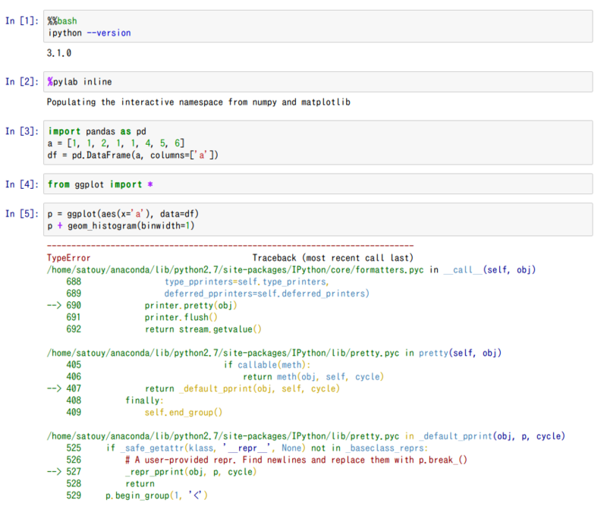Viewport: 607px width, 506px height.
Task: Click the line 'p = ggplot(aes(x='a'), data=df)'
Action: coord(123,214)
